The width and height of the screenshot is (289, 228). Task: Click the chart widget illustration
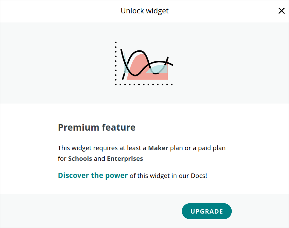coord(144,63)
